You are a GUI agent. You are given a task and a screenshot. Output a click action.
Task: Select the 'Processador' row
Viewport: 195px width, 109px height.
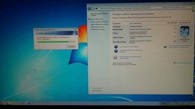click(144, 26)
